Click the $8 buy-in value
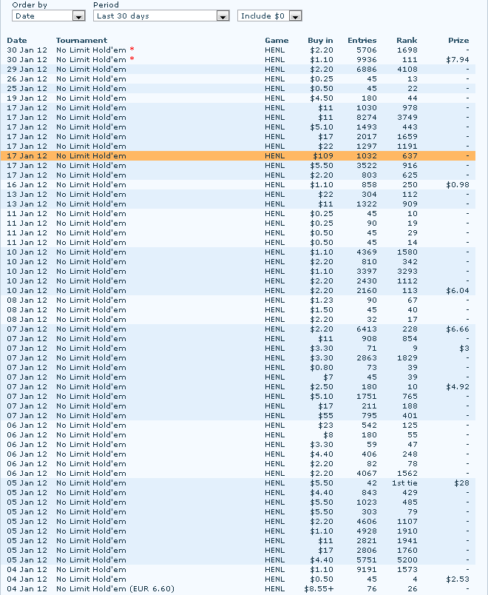 pyautogui.click(x=328, y=435)
